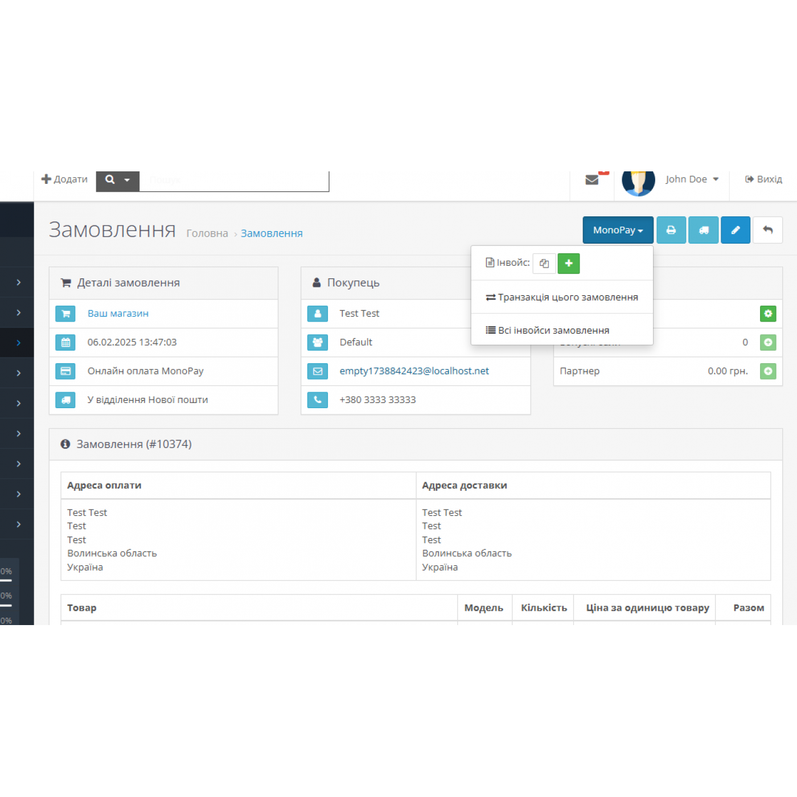
Task: Click the 'Додати' add button
Action: pyautogui.click(x=64, y=179)
